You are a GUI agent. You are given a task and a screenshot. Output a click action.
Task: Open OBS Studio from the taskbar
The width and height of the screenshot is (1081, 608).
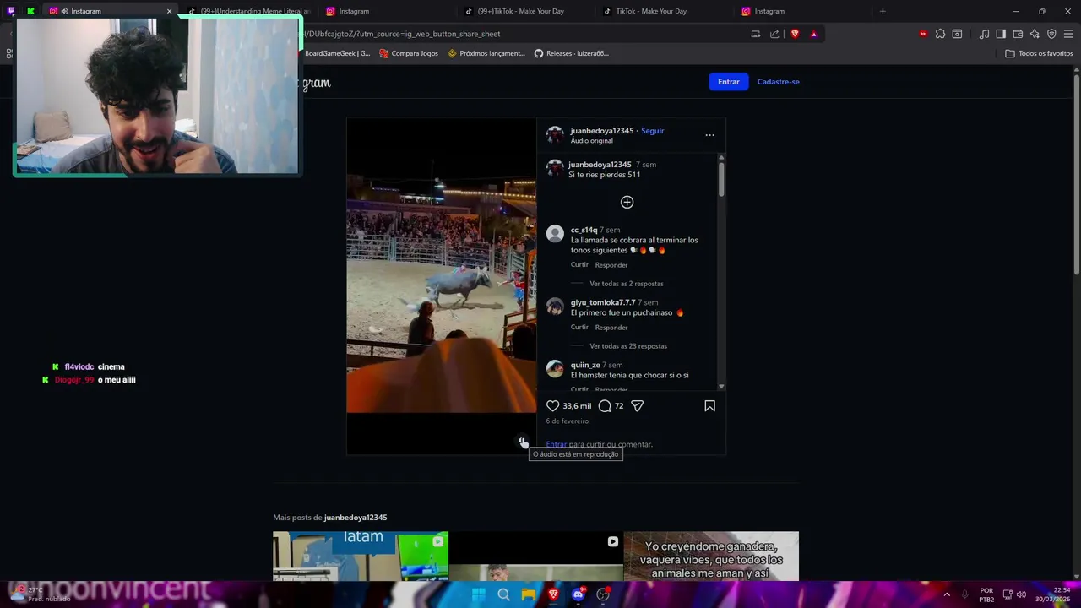603,594
